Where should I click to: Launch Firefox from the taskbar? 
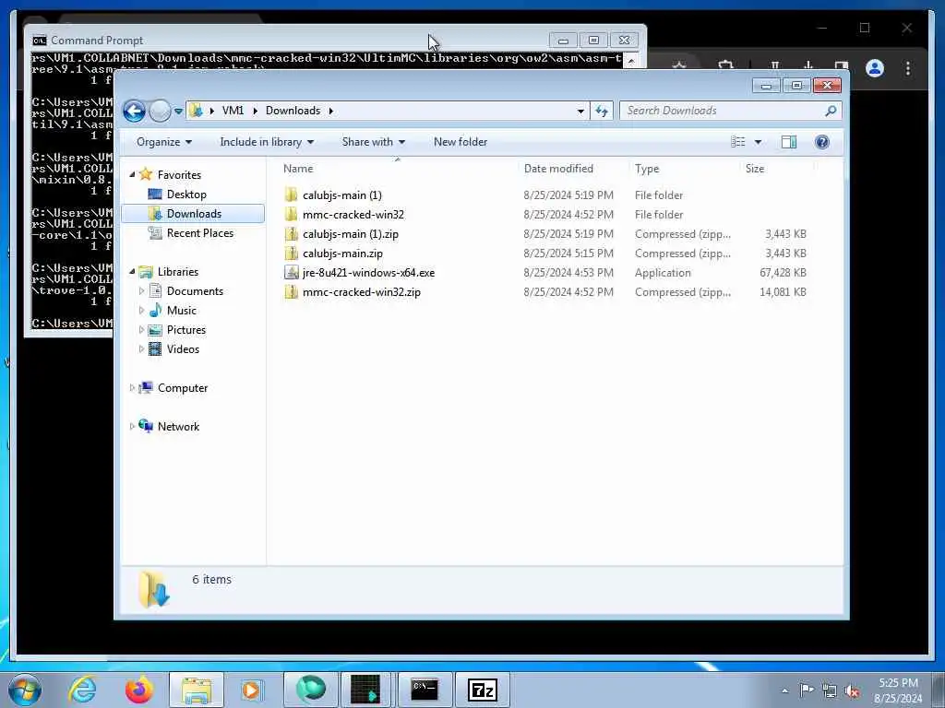pos(138,690)
